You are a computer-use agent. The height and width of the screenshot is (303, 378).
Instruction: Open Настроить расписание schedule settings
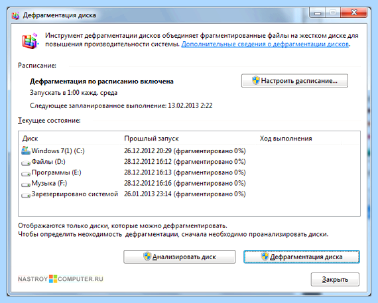pos(294,81)
